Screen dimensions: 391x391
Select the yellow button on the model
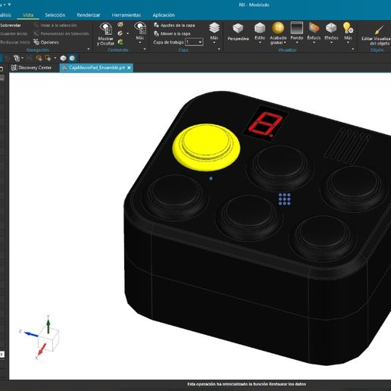[x=206, y=147]
